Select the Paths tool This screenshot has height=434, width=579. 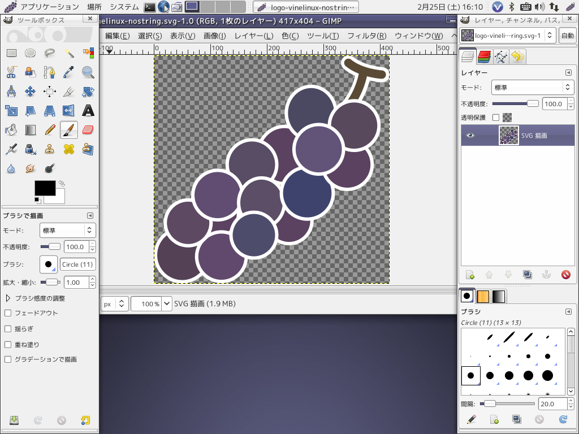pos(50,72)
